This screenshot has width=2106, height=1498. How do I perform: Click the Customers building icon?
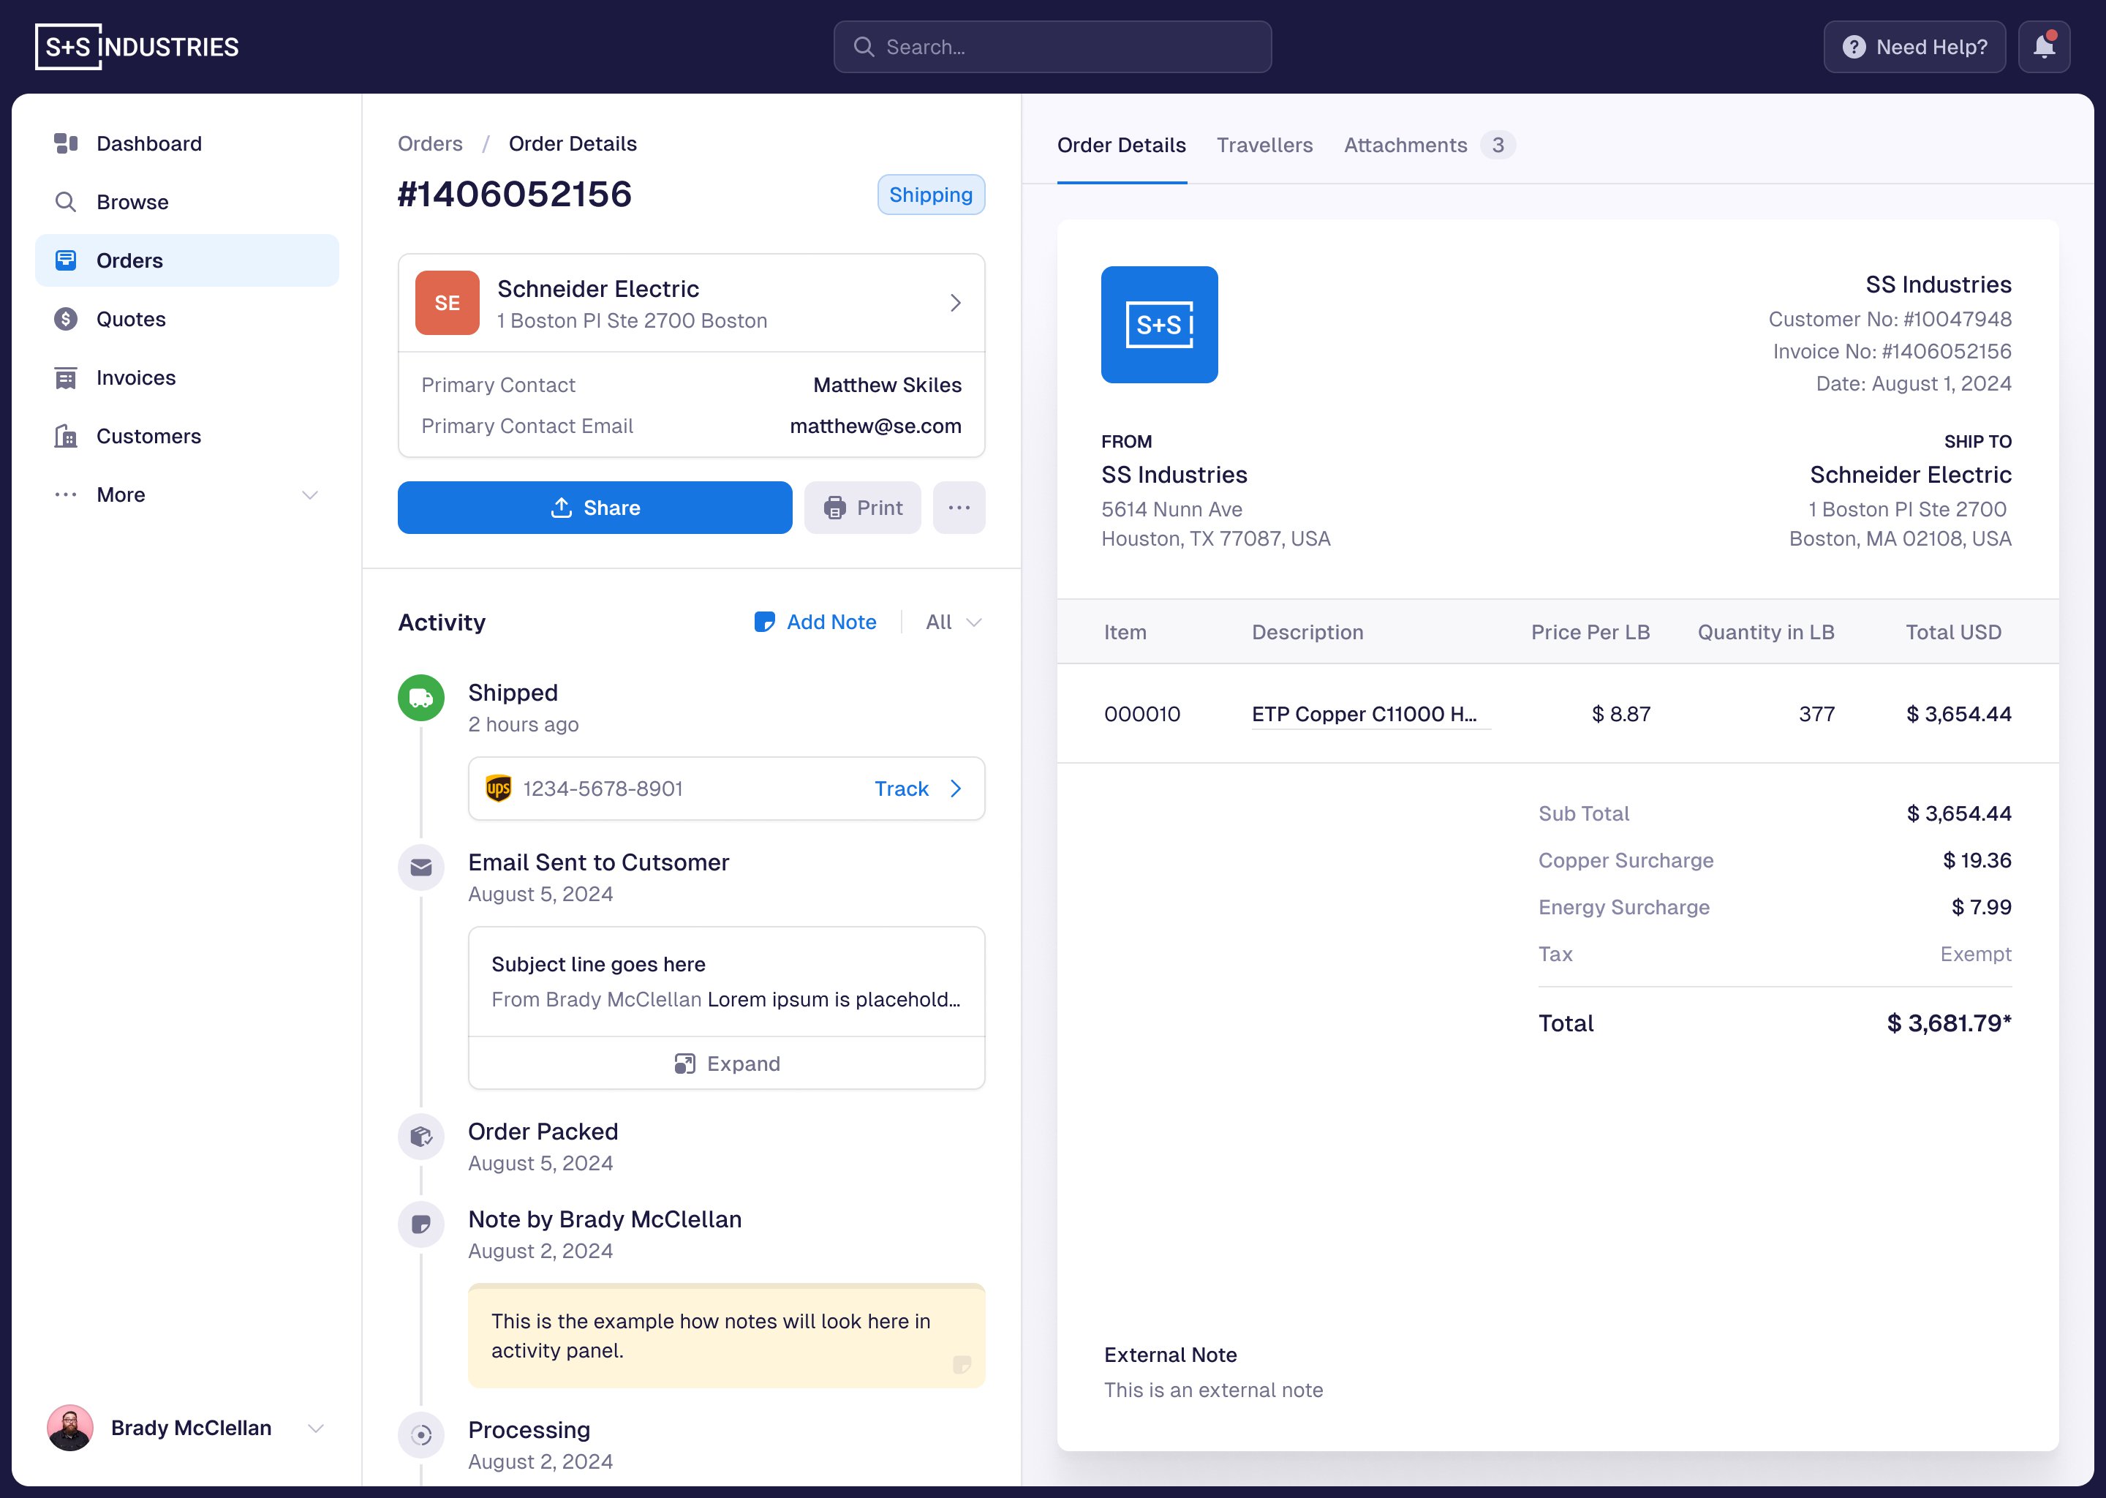(66, 436)
